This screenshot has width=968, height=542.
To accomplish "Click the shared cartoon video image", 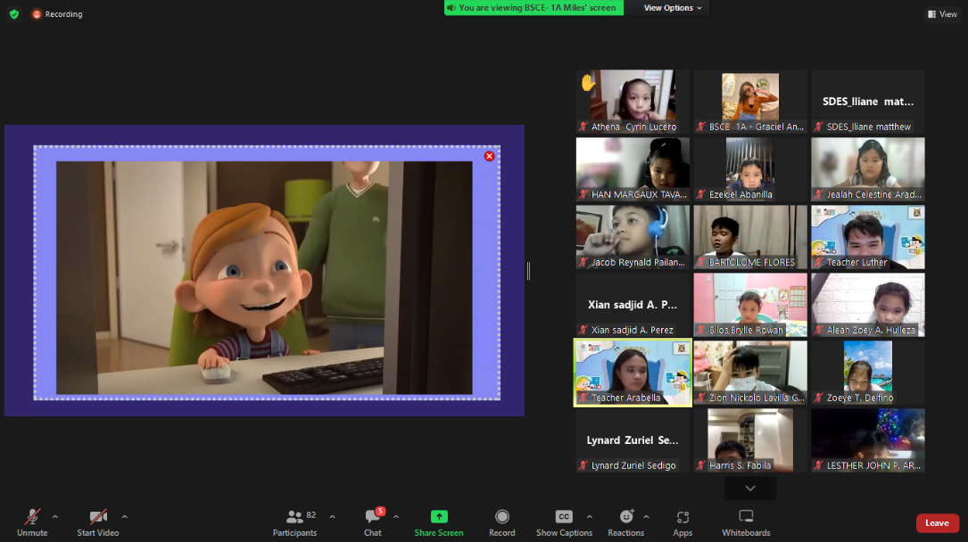I will click(x=264, y=277).
